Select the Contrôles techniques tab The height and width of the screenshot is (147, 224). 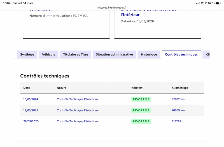[181, 54]
